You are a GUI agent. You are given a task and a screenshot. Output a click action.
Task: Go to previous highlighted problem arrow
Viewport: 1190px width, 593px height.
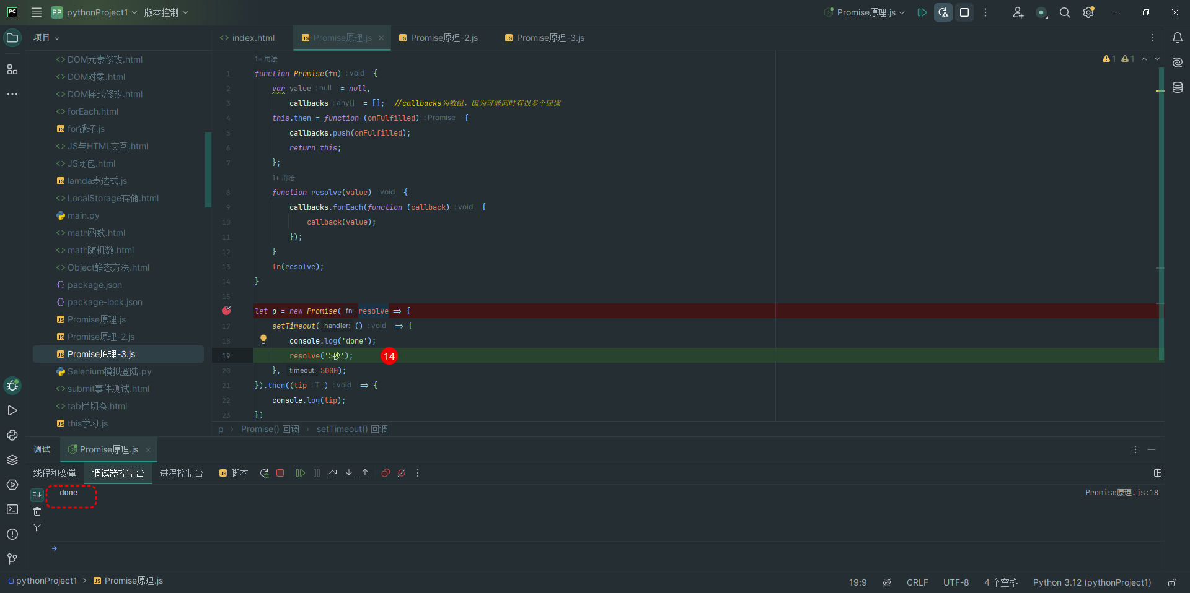1144,59
